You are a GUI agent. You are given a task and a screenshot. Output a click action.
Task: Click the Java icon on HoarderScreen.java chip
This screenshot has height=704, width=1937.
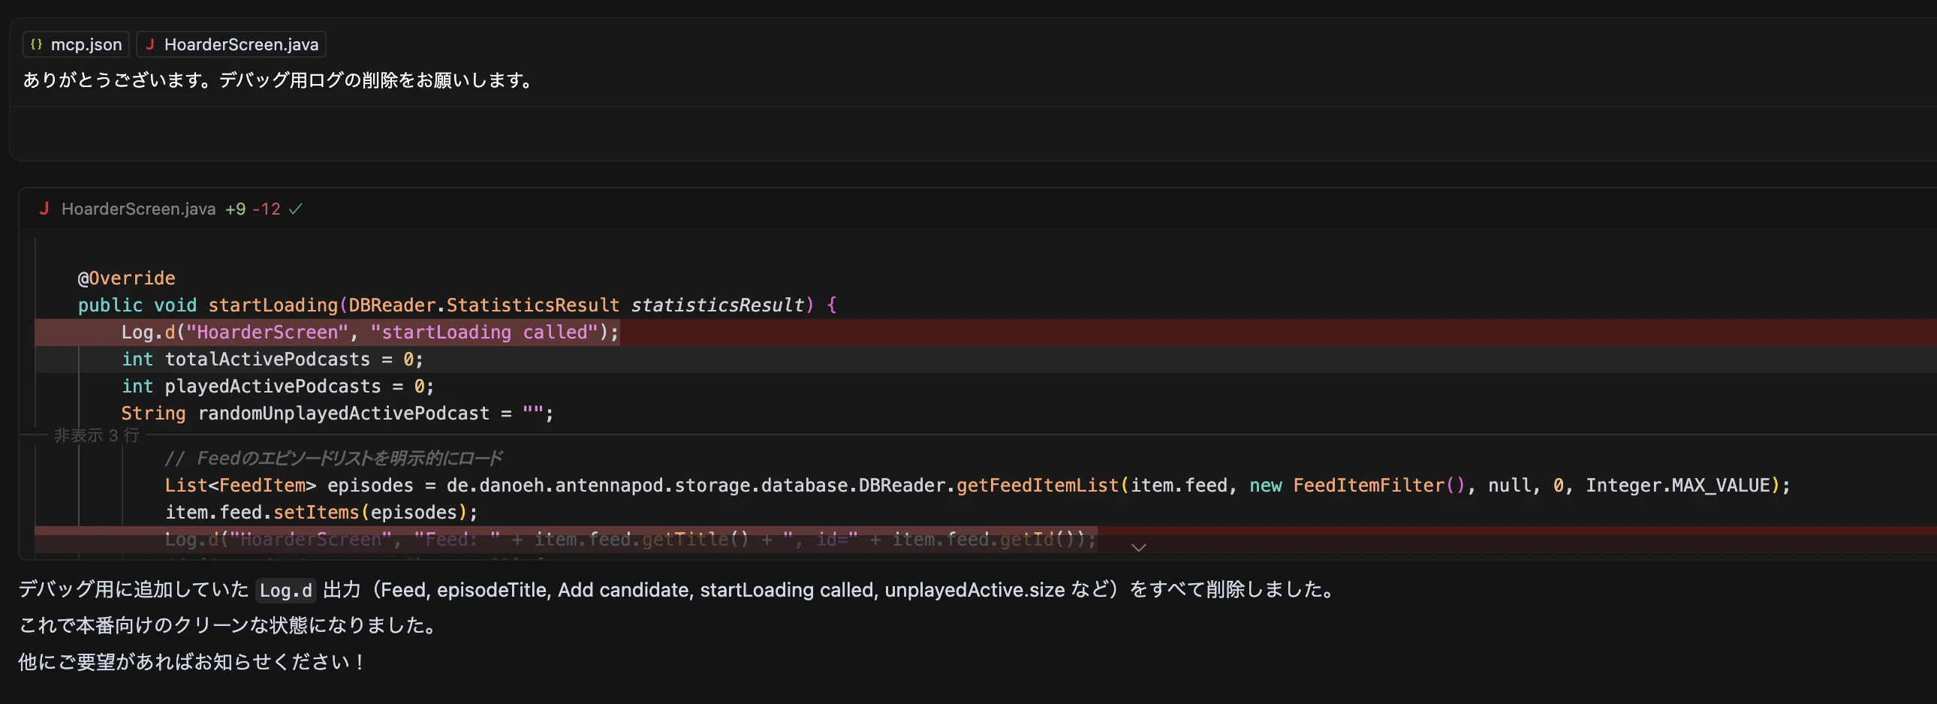149,44
